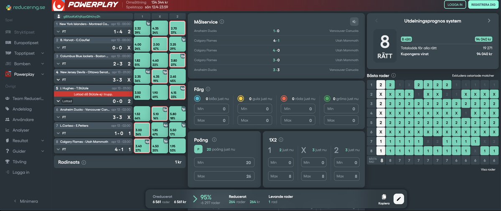Toggle the blue color circle in Färg
The height and width of the screenshot is (211, 501).
(198, 99)
